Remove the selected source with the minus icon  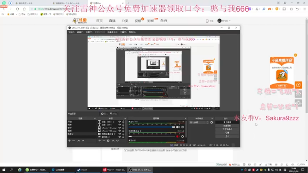(104, 141)
